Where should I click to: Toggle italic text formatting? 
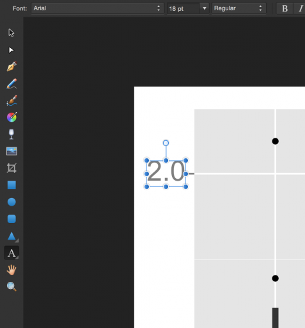click(301, 8)
